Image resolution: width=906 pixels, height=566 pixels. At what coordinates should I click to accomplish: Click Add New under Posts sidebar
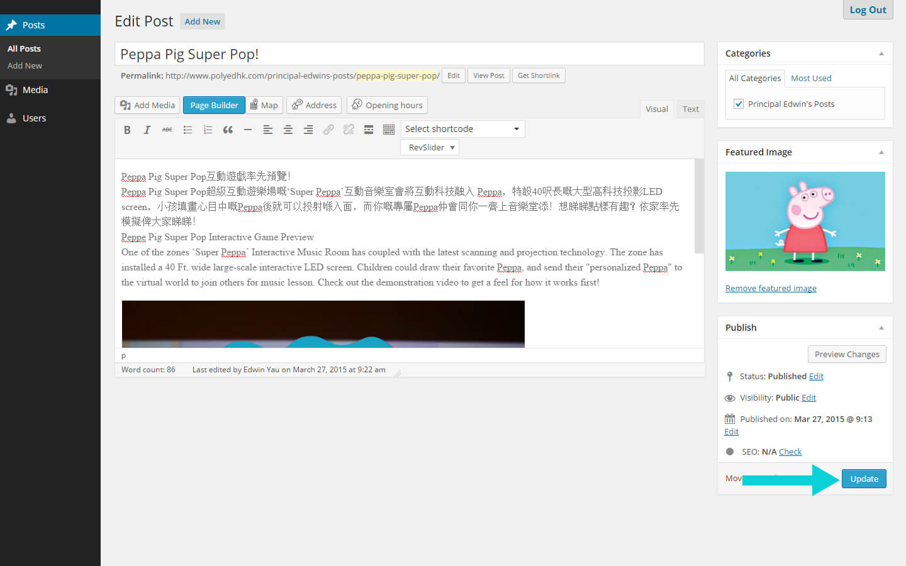[25, 65]
